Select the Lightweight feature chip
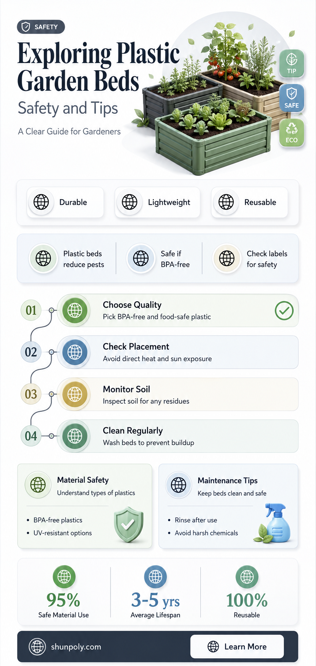The image size is (316, 666). point(157,202)
